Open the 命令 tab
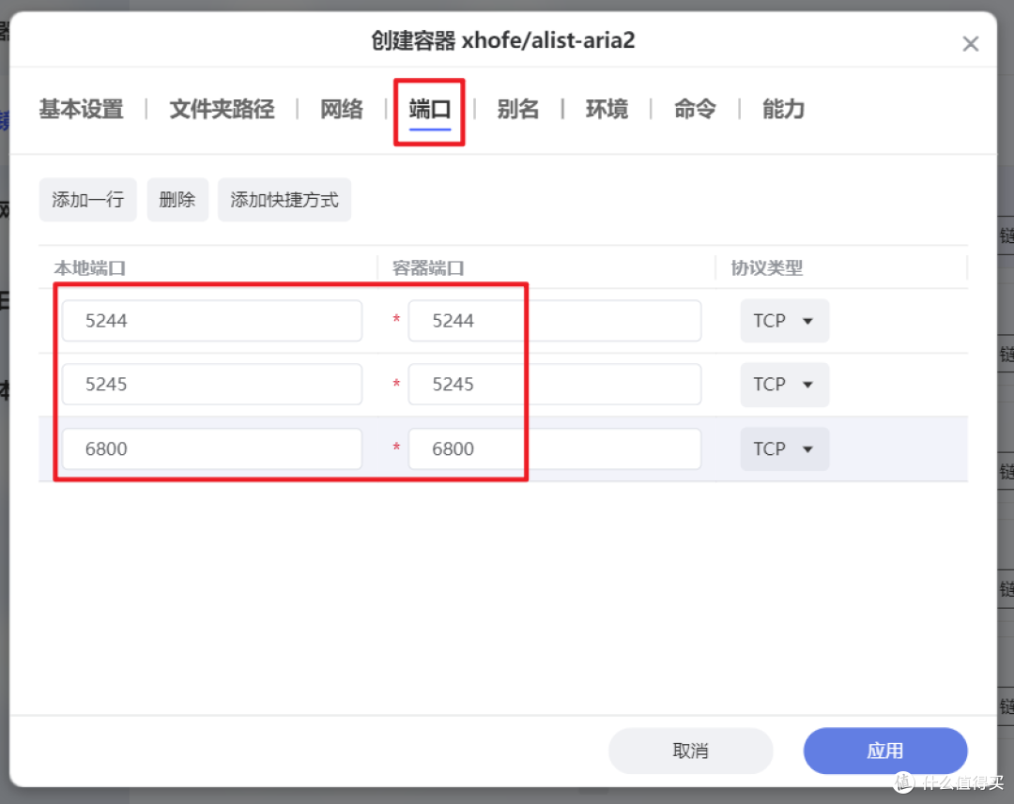The height and width of the screenshot is (804, 1014). [x=695, y=109]
